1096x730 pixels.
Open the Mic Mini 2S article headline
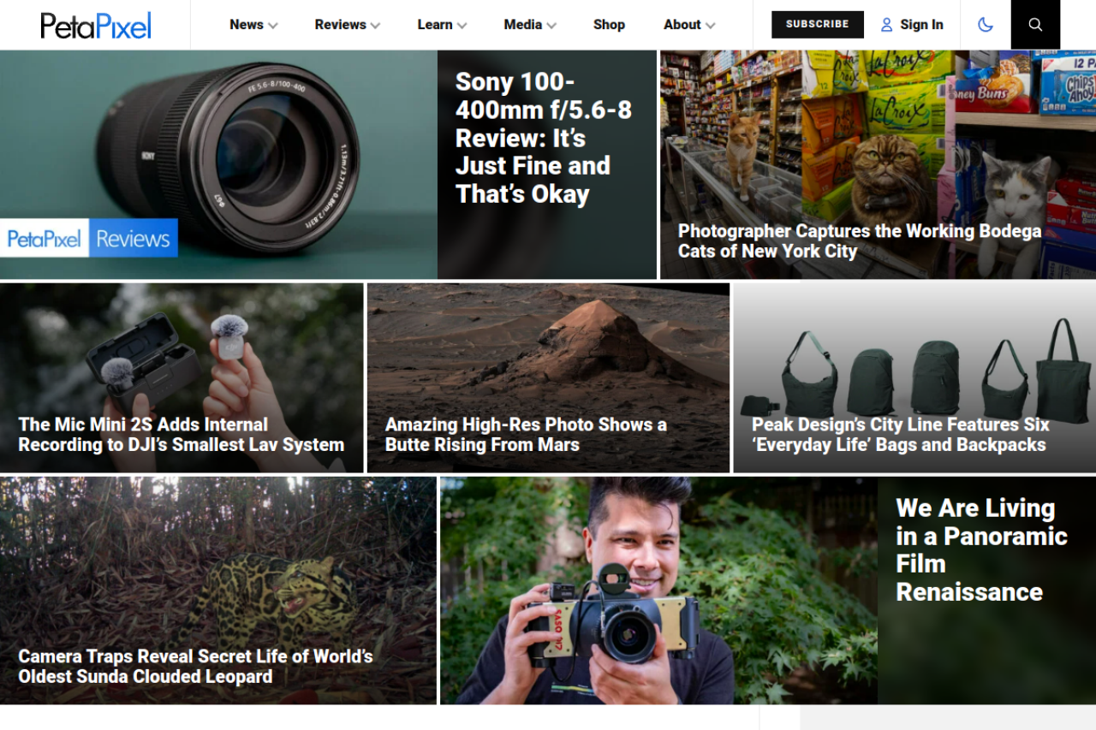coord(182,435)
